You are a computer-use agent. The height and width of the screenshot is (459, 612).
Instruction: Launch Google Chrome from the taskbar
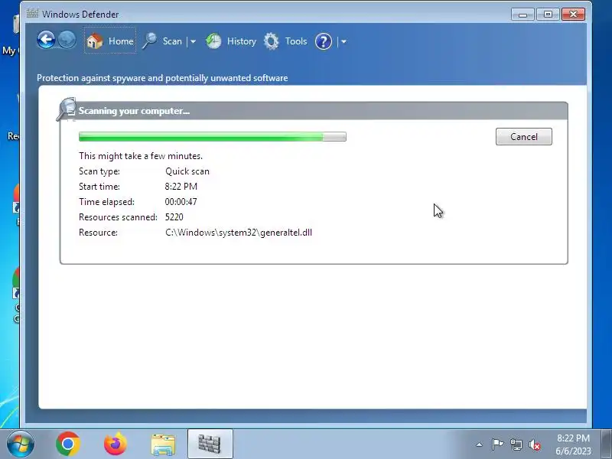[x=68, y=444]
